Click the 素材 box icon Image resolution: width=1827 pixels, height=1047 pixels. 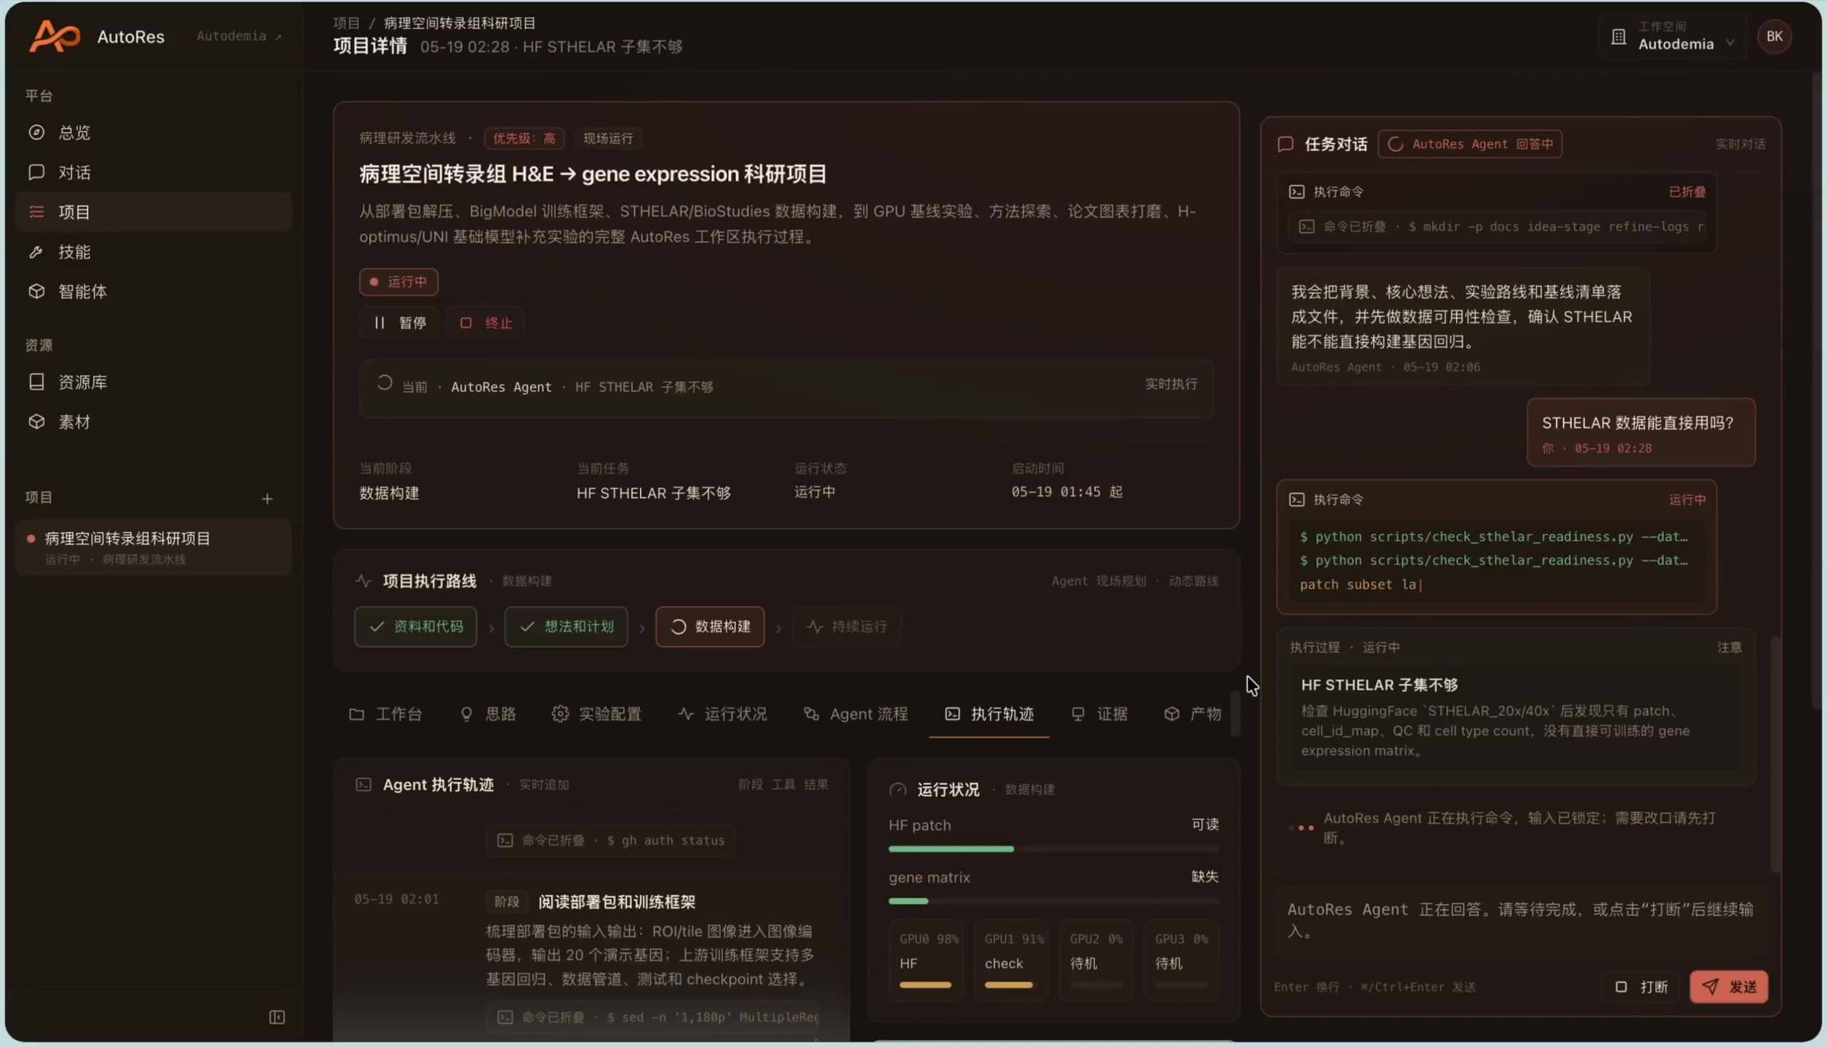36,422
